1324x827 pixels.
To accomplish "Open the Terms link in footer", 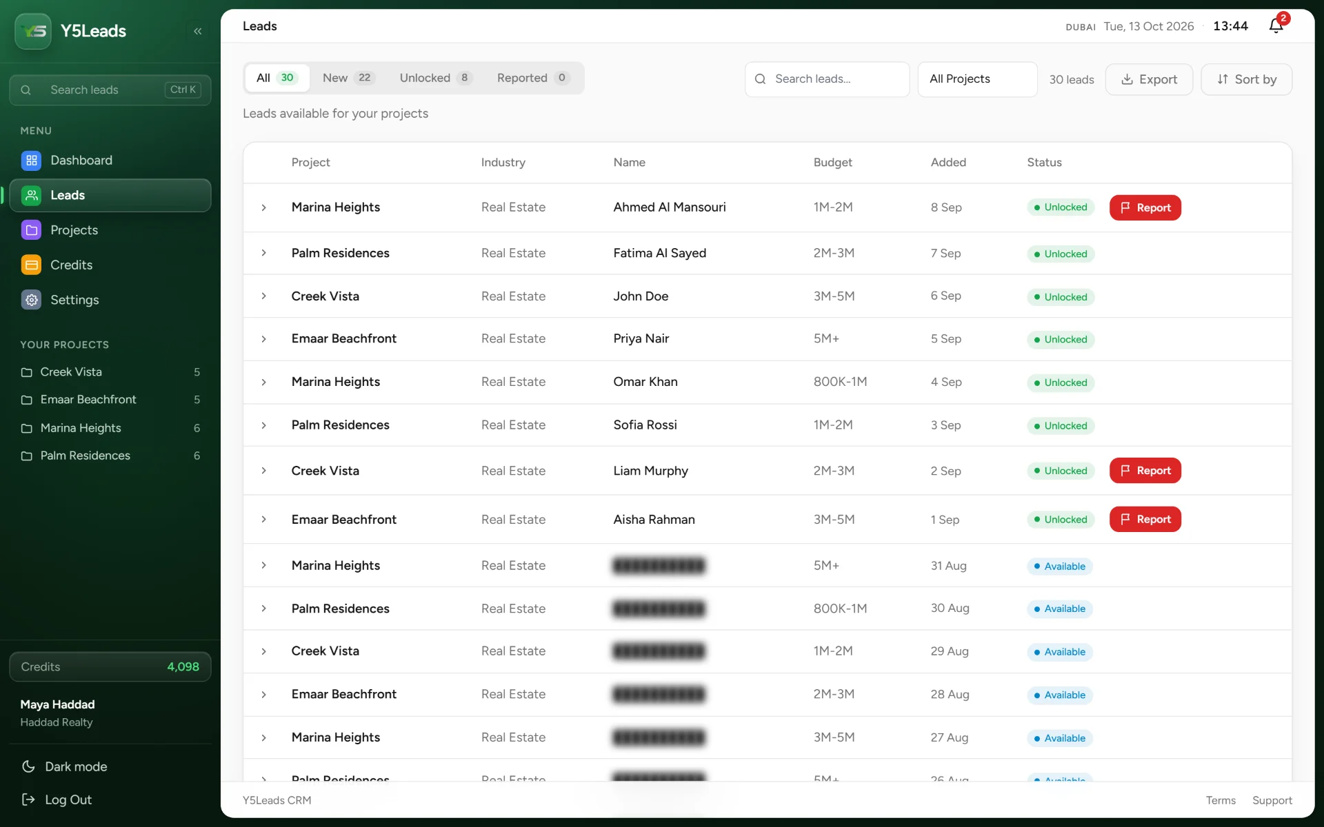I will point(1221,800).
